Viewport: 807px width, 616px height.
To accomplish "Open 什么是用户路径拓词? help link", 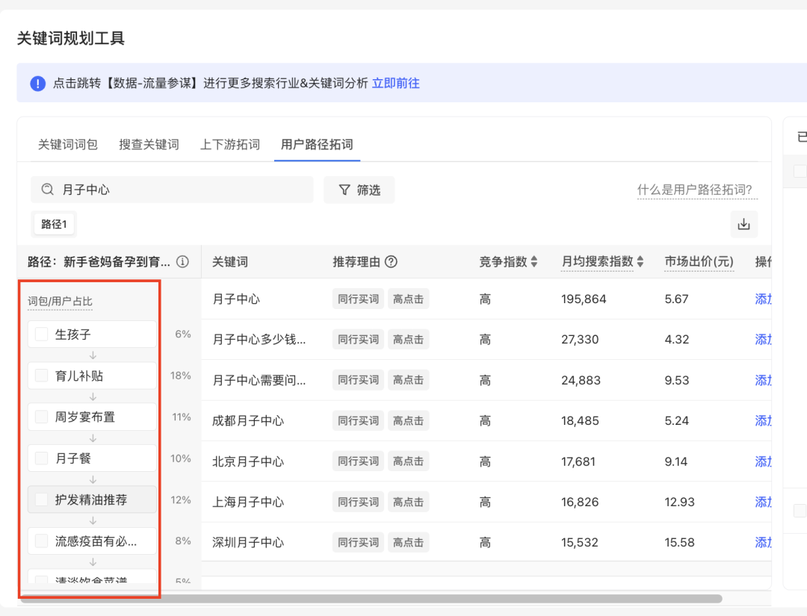I will coord(694,190).
